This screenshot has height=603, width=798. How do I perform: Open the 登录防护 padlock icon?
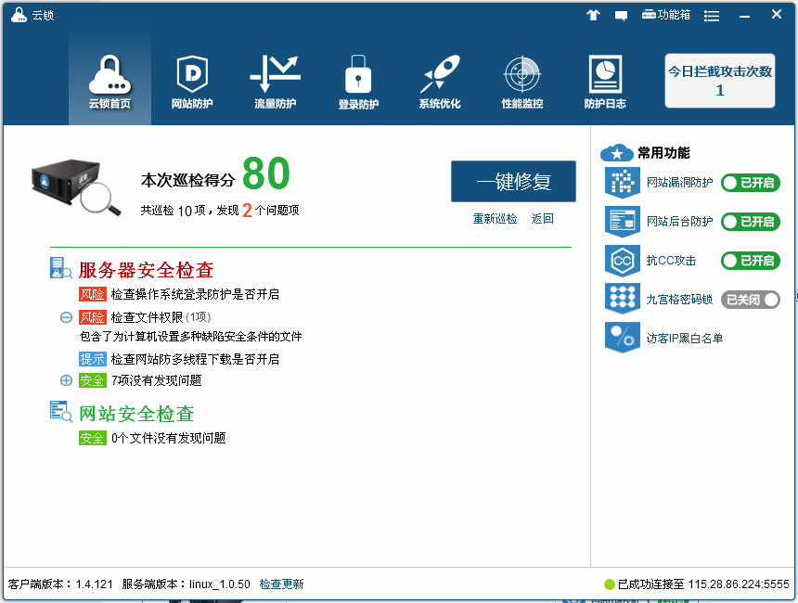[358, 75]
